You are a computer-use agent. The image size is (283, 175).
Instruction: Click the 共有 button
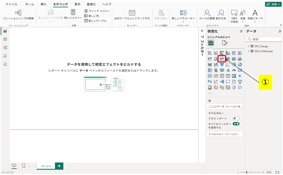click(x=273, y=4)
